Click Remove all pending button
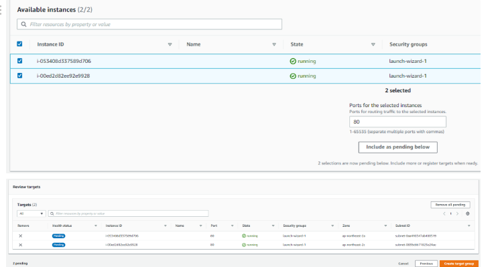496x267 pixels. click(450, 205)
